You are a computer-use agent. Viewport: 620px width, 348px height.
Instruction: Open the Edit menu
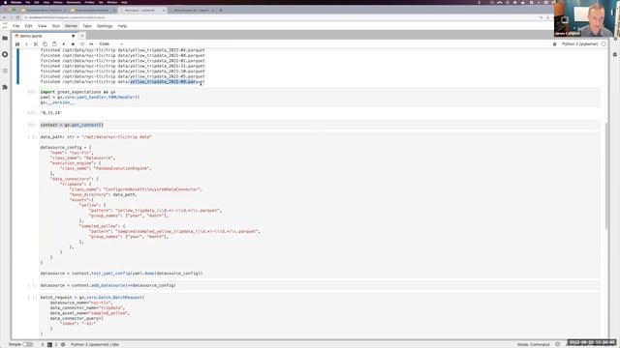tap(28, 26)
